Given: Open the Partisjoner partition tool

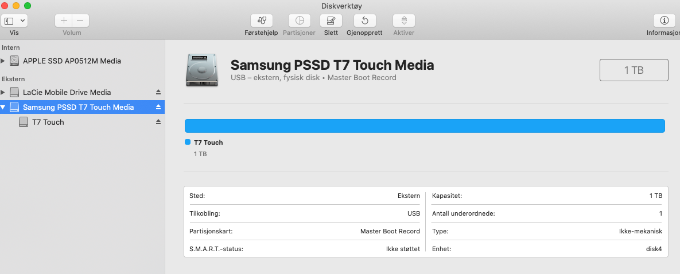Looking at the screenshot, I should (299, 21).
